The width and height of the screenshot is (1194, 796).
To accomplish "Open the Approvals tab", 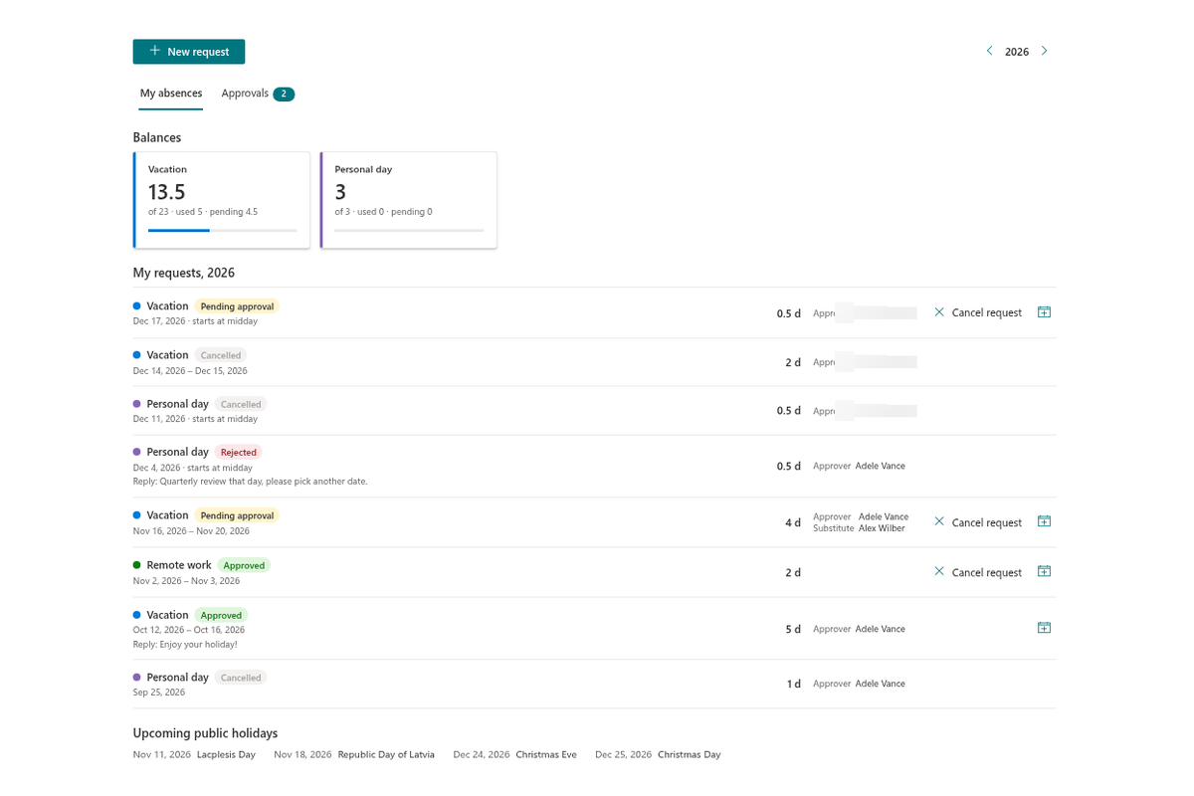I will pyautogui.click(x=258, y=94).
